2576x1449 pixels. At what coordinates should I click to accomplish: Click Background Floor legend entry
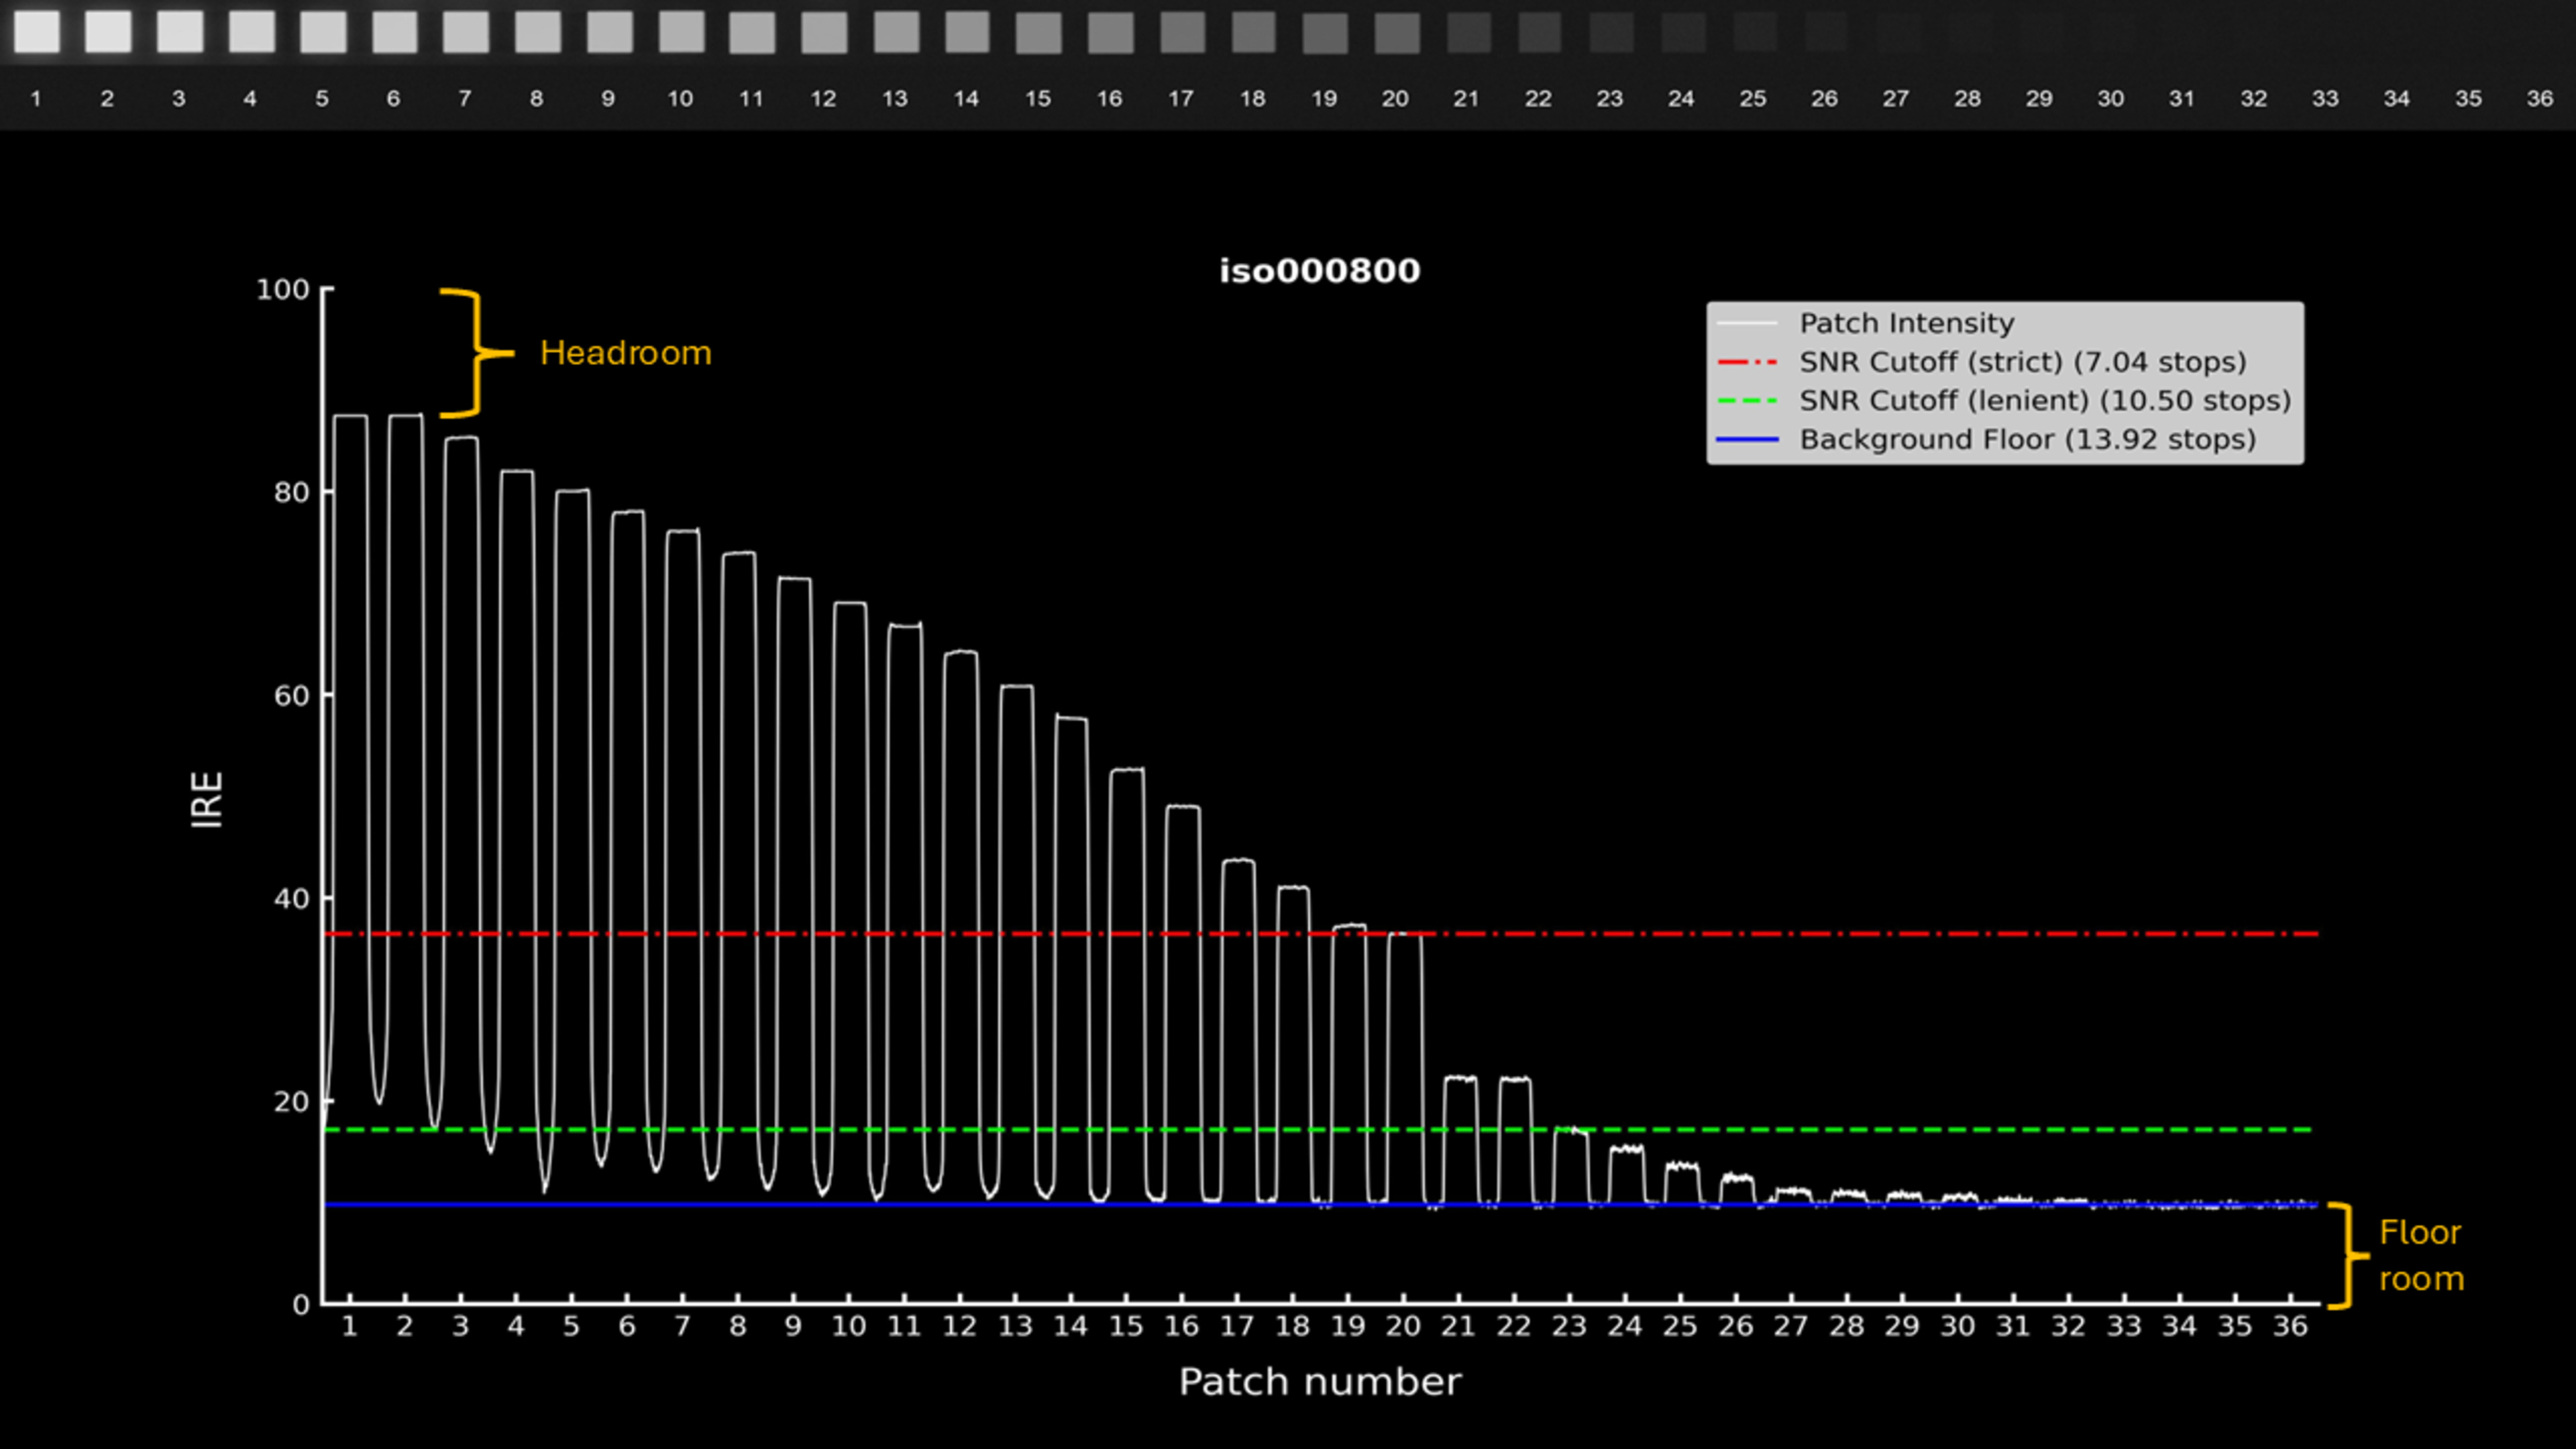[2027, 440]
